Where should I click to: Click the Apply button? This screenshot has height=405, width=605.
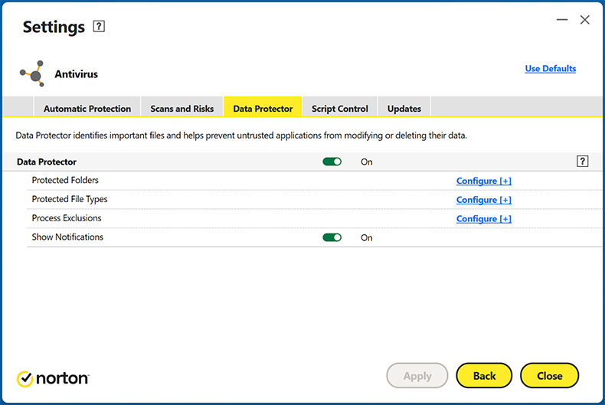tap(417, 376)
